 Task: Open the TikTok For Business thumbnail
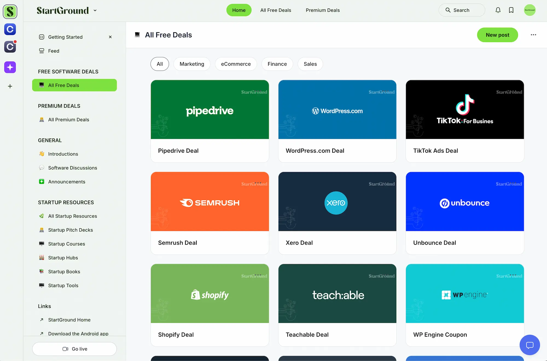click(465, 109)
